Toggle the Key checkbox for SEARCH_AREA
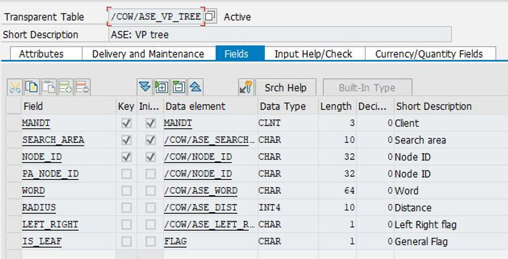Screen dimensions: 508x259 (126, 140)
